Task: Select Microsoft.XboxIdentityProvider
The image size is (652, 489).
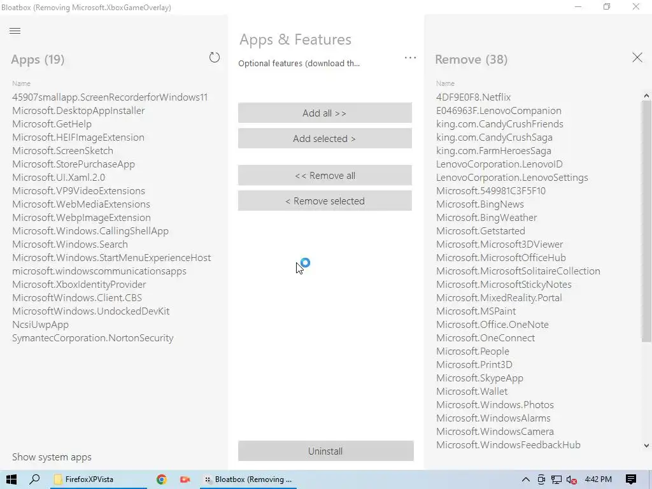Action: point(79,285)
